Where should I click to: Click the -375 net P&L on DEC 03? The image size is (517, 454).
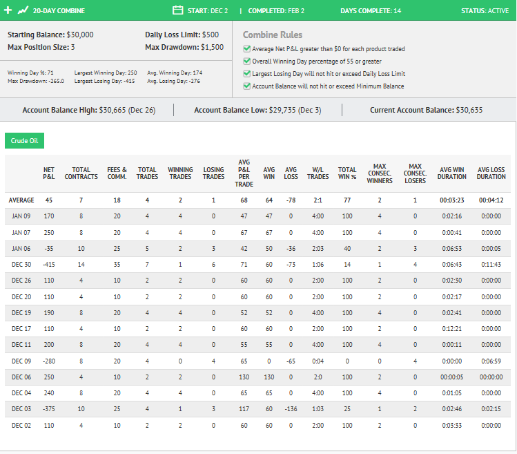click(49, 409)
